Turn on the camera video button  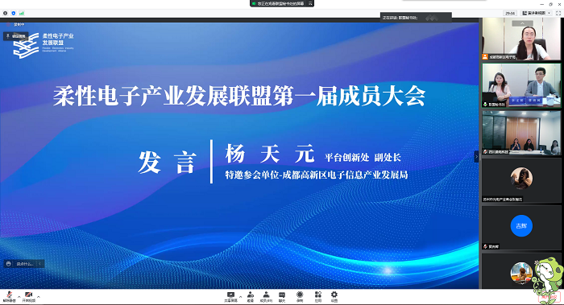pyautogui.click(x=28, y=296)
